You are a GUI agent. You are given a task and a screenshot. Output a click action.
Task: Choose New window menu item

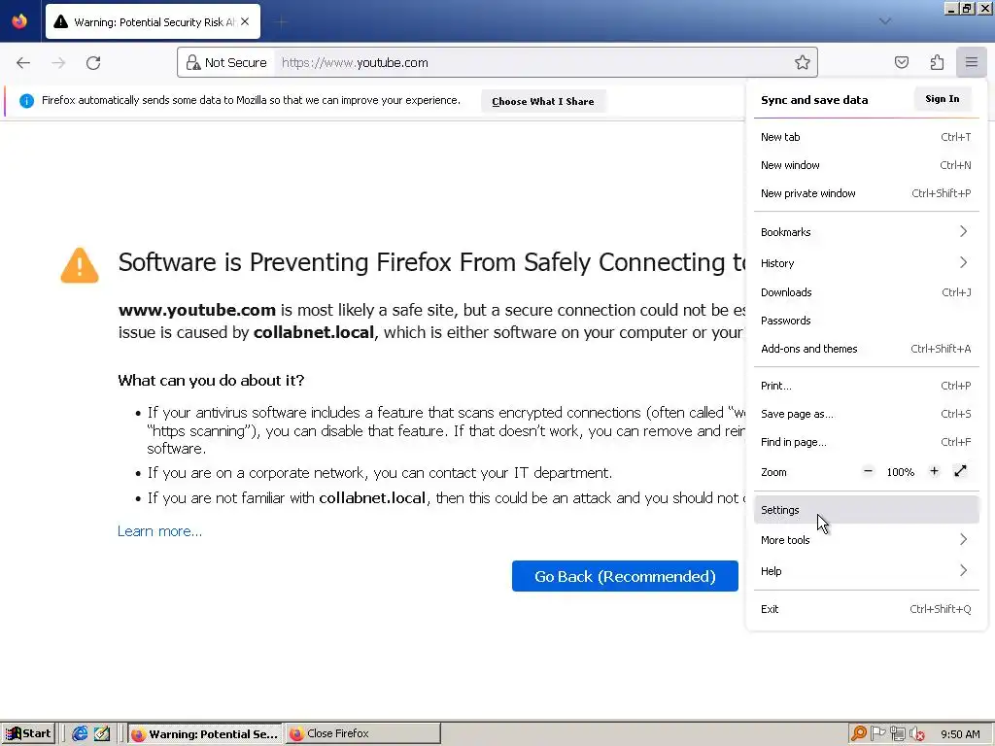click(866, 165)
